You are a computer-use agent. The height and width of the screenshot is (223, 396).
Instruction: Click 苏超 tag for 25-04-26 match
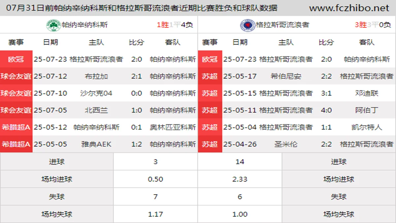click(210, 144)
